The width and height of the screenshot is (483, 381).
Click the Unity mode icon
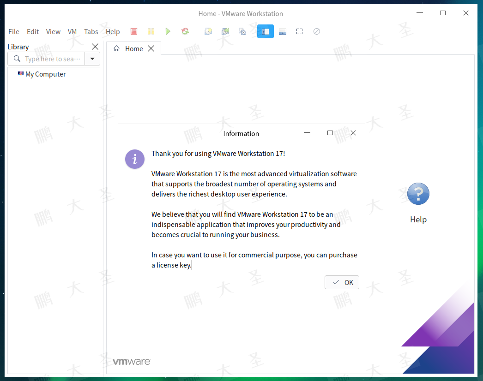(316, 31)
